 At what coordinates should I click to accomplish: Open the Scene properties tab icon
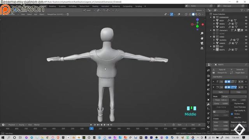(x=209, y=89)
